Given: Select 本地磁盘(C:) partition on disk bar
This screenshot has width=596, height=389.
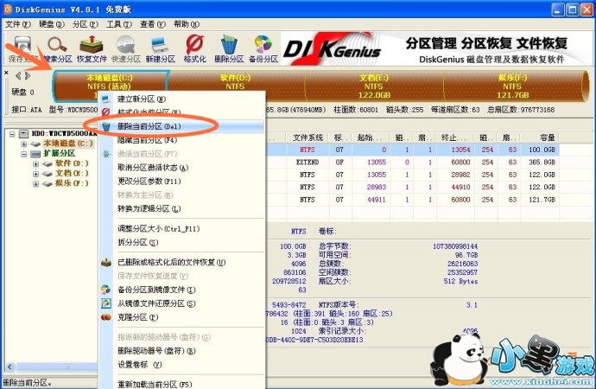Looking at the screenshot, I should coord(111,82).
